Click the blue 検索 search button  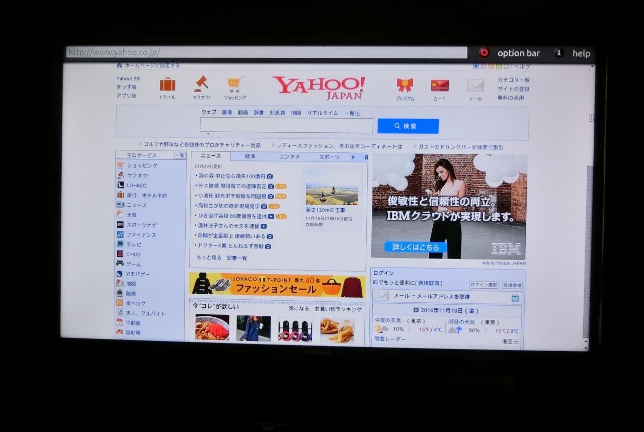click(408, 126)
